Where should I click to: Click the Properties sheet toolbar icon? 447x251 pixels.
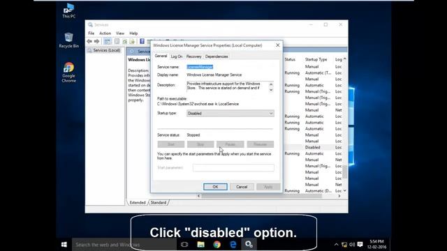117,42
